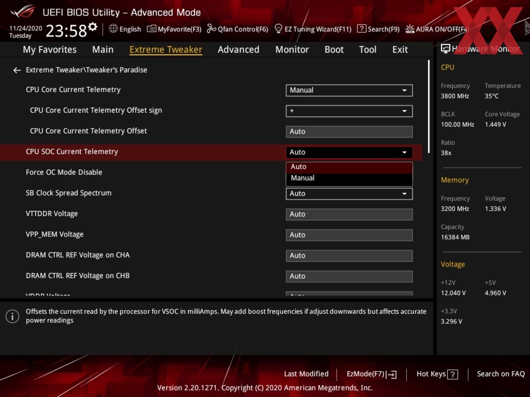Open Search(F9) question icon
530x397 pixels.
pos(361,28)
